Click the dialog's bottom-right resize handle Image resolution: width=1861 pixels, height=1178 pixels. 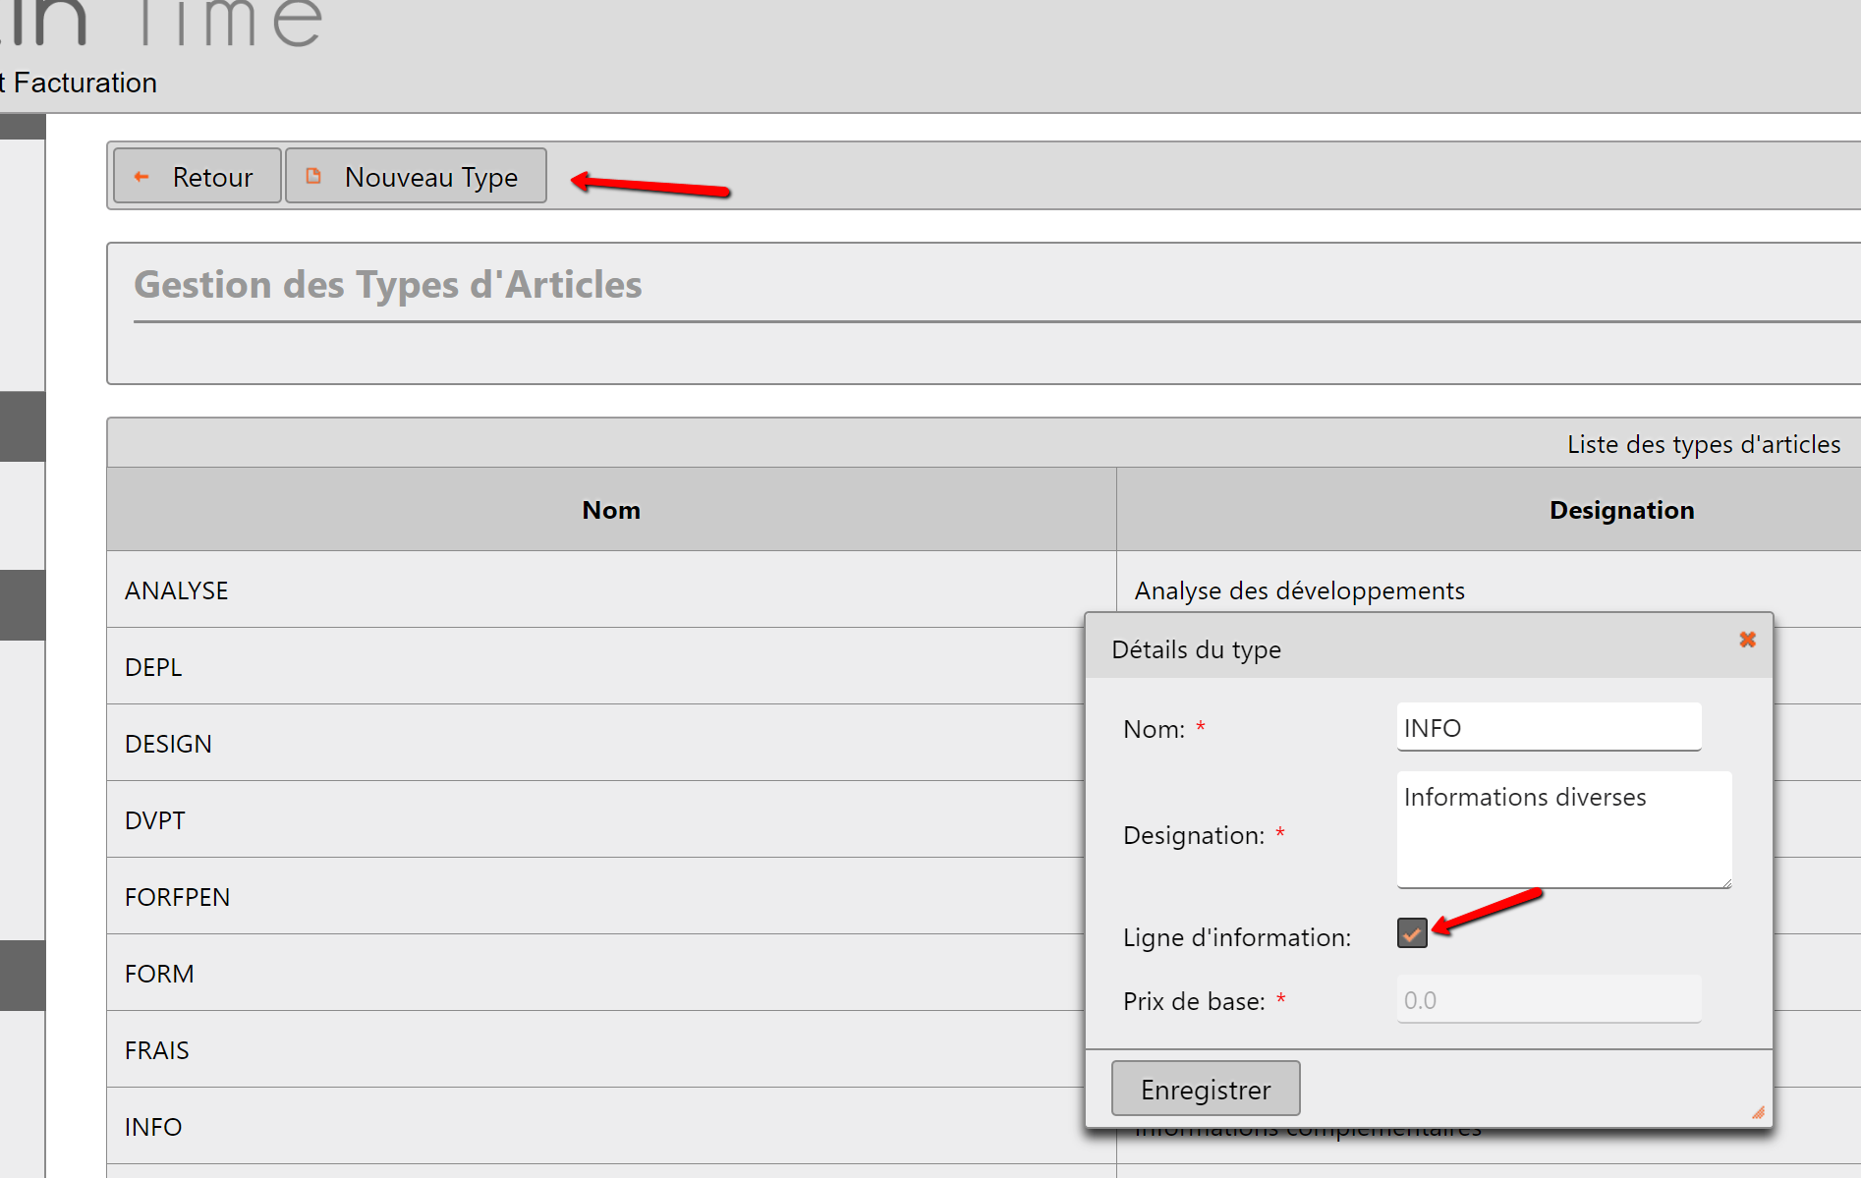(1758, 1113)
